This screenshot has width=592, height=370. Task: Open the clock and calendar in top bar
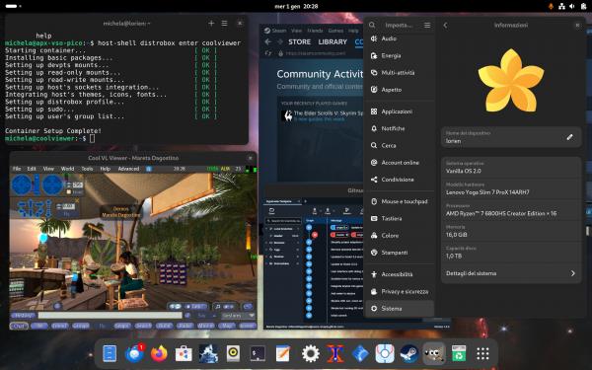click(x=296, y=6)
